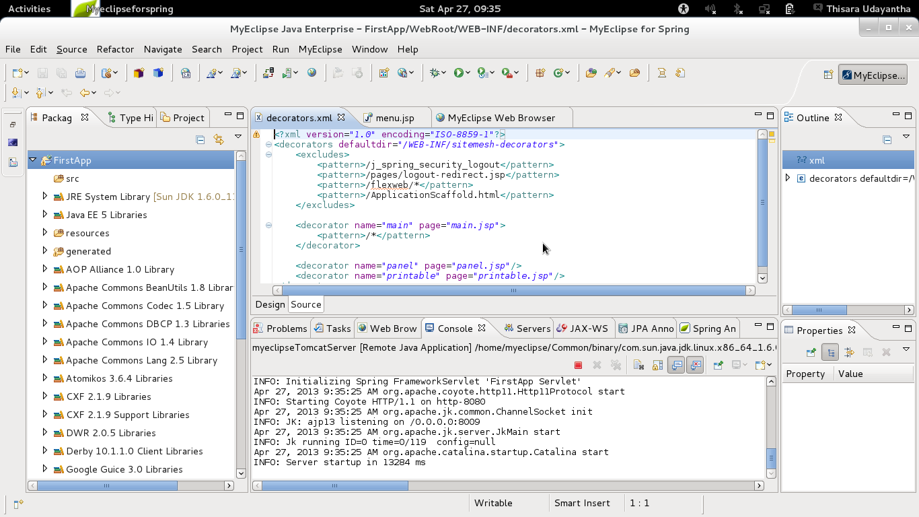Screen dimensions: 919x517
Task: Toggle Show Console When Standard Error Changes
Action: (x=695, y=364)
